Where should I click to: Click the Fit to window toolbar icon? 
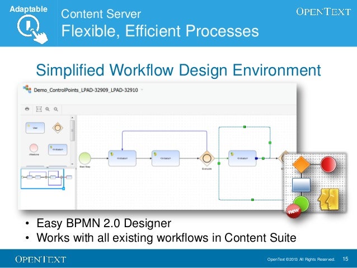coord(39,109)
